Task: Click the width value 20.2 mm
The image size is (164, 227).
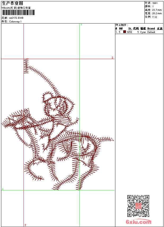Action: pos(157,13)
